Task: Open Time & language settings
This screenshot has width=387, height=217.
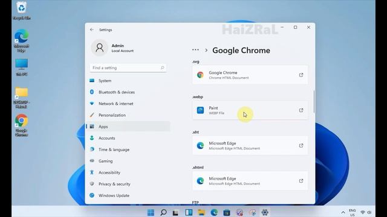Action: coord(128,149)
